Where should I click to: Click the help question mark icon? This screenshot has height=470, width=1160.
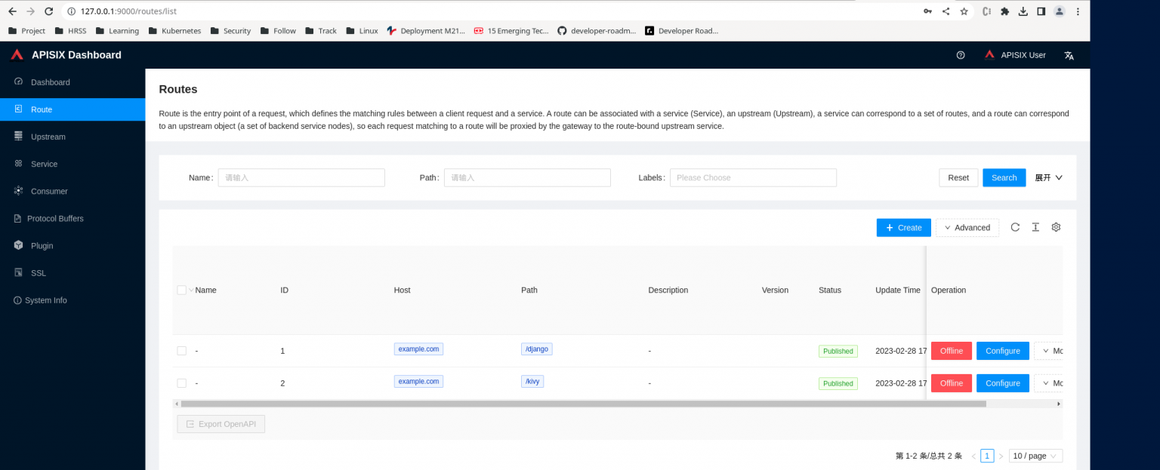[x=961, y=55]
